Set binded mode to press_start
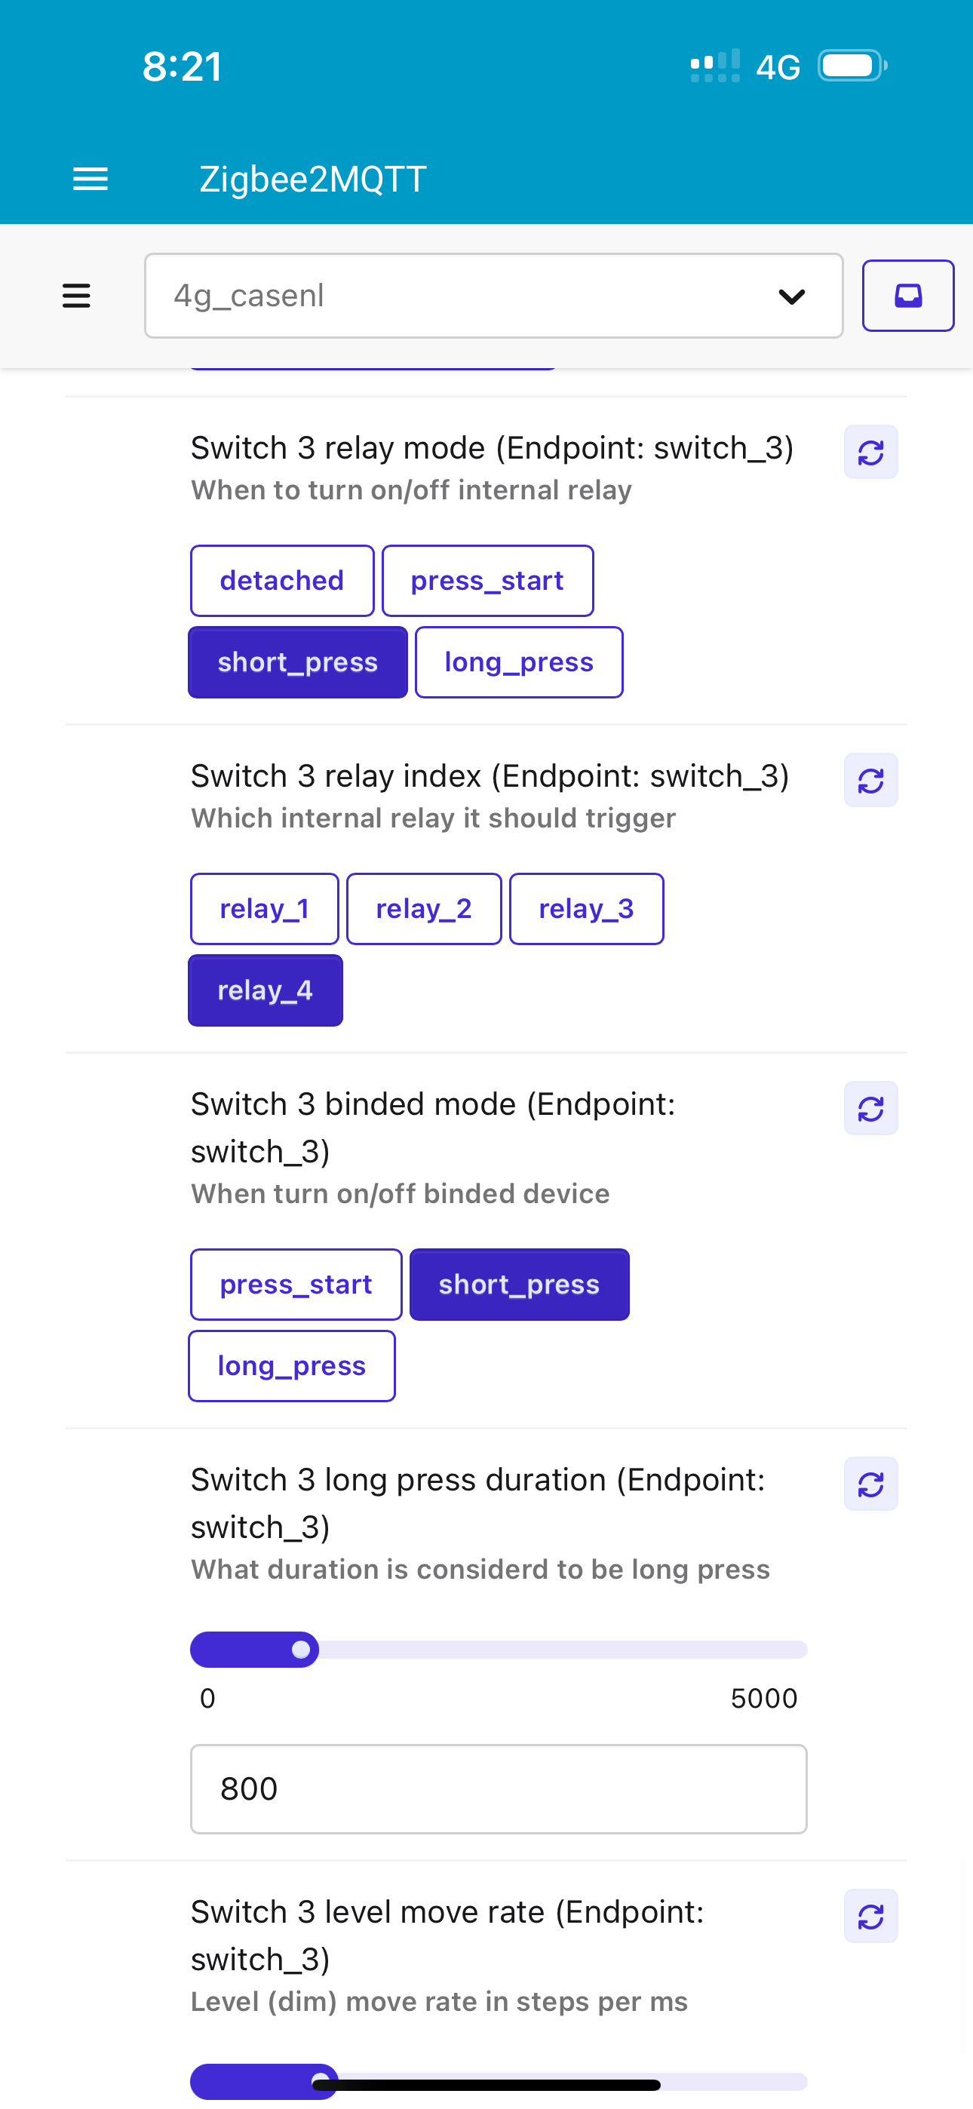973x2109 pixels. (x=296, y=1285)
